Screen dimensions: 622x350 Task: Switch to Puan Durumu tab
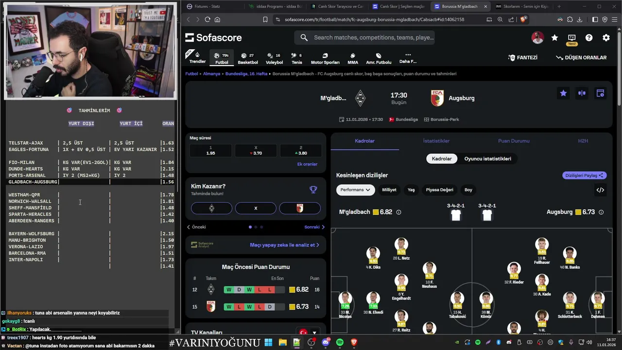[514, 141]
